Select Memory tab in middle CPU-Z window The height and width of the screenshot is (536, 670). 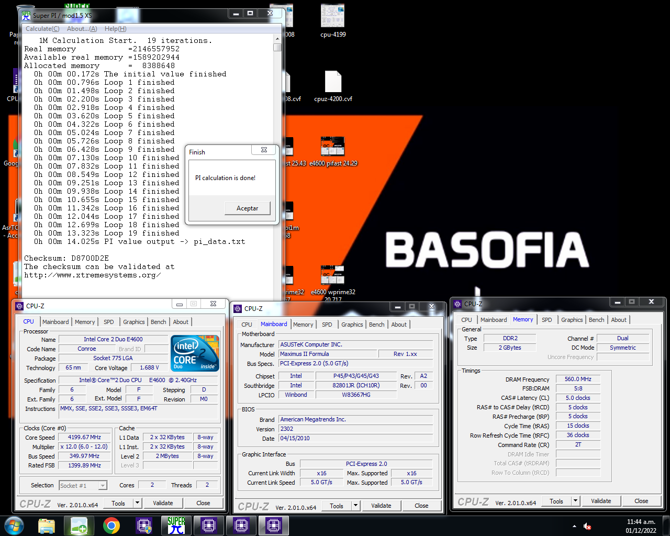pos(303,325)
